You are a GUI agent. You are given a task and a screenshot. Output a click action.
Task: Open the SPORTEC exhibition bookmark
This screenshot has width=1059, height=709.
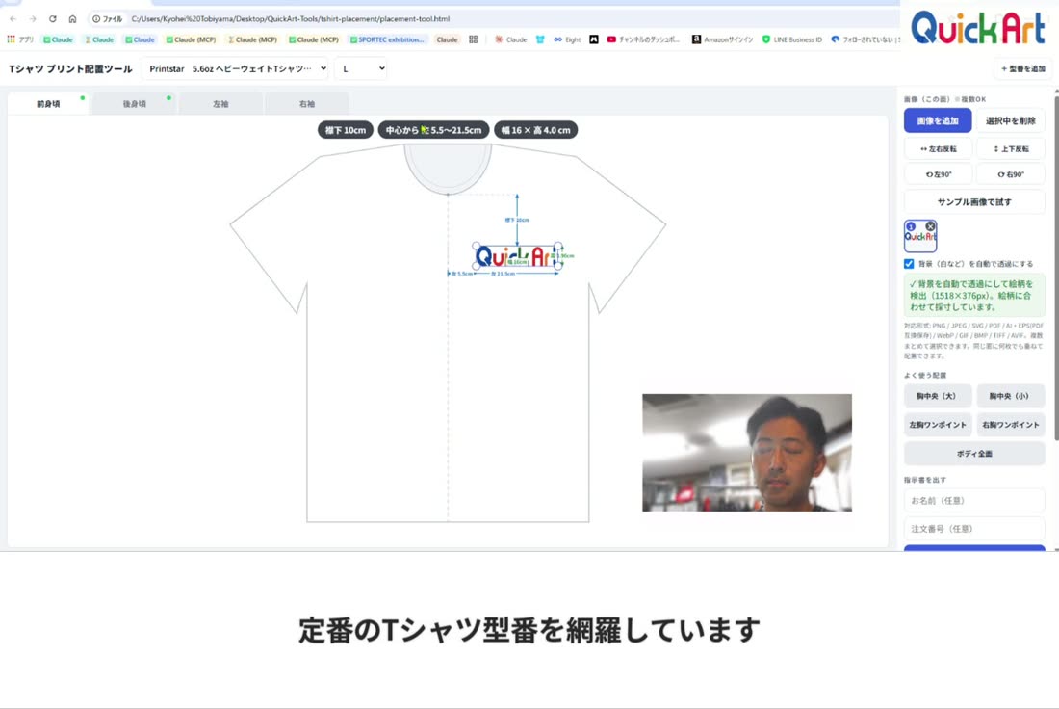coord(387,39)
